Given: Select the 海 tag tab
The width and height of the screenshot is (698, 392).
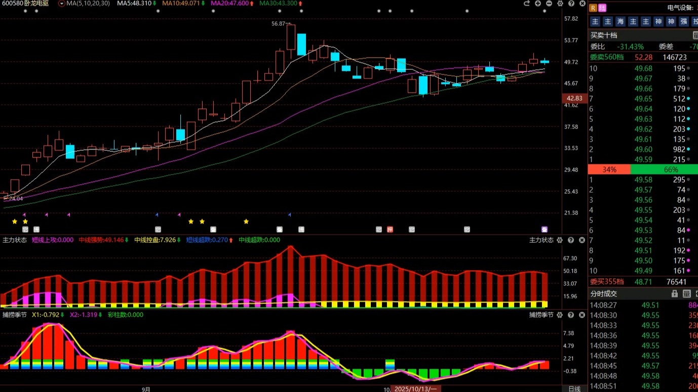Looking at the screenshot, I should pos(621,21).
